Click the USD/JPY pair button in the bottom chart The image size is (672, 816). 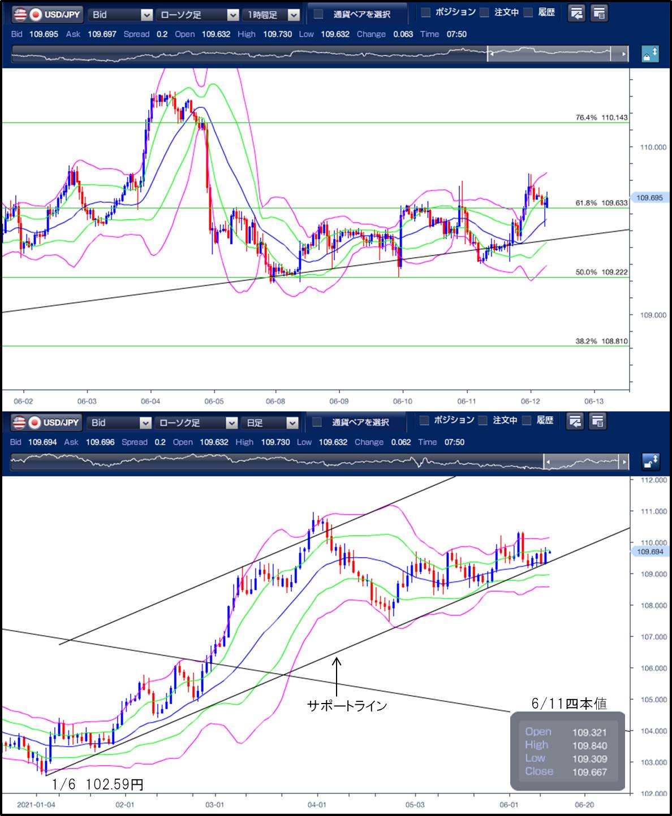pyautogui.click(x=48, y=422)
